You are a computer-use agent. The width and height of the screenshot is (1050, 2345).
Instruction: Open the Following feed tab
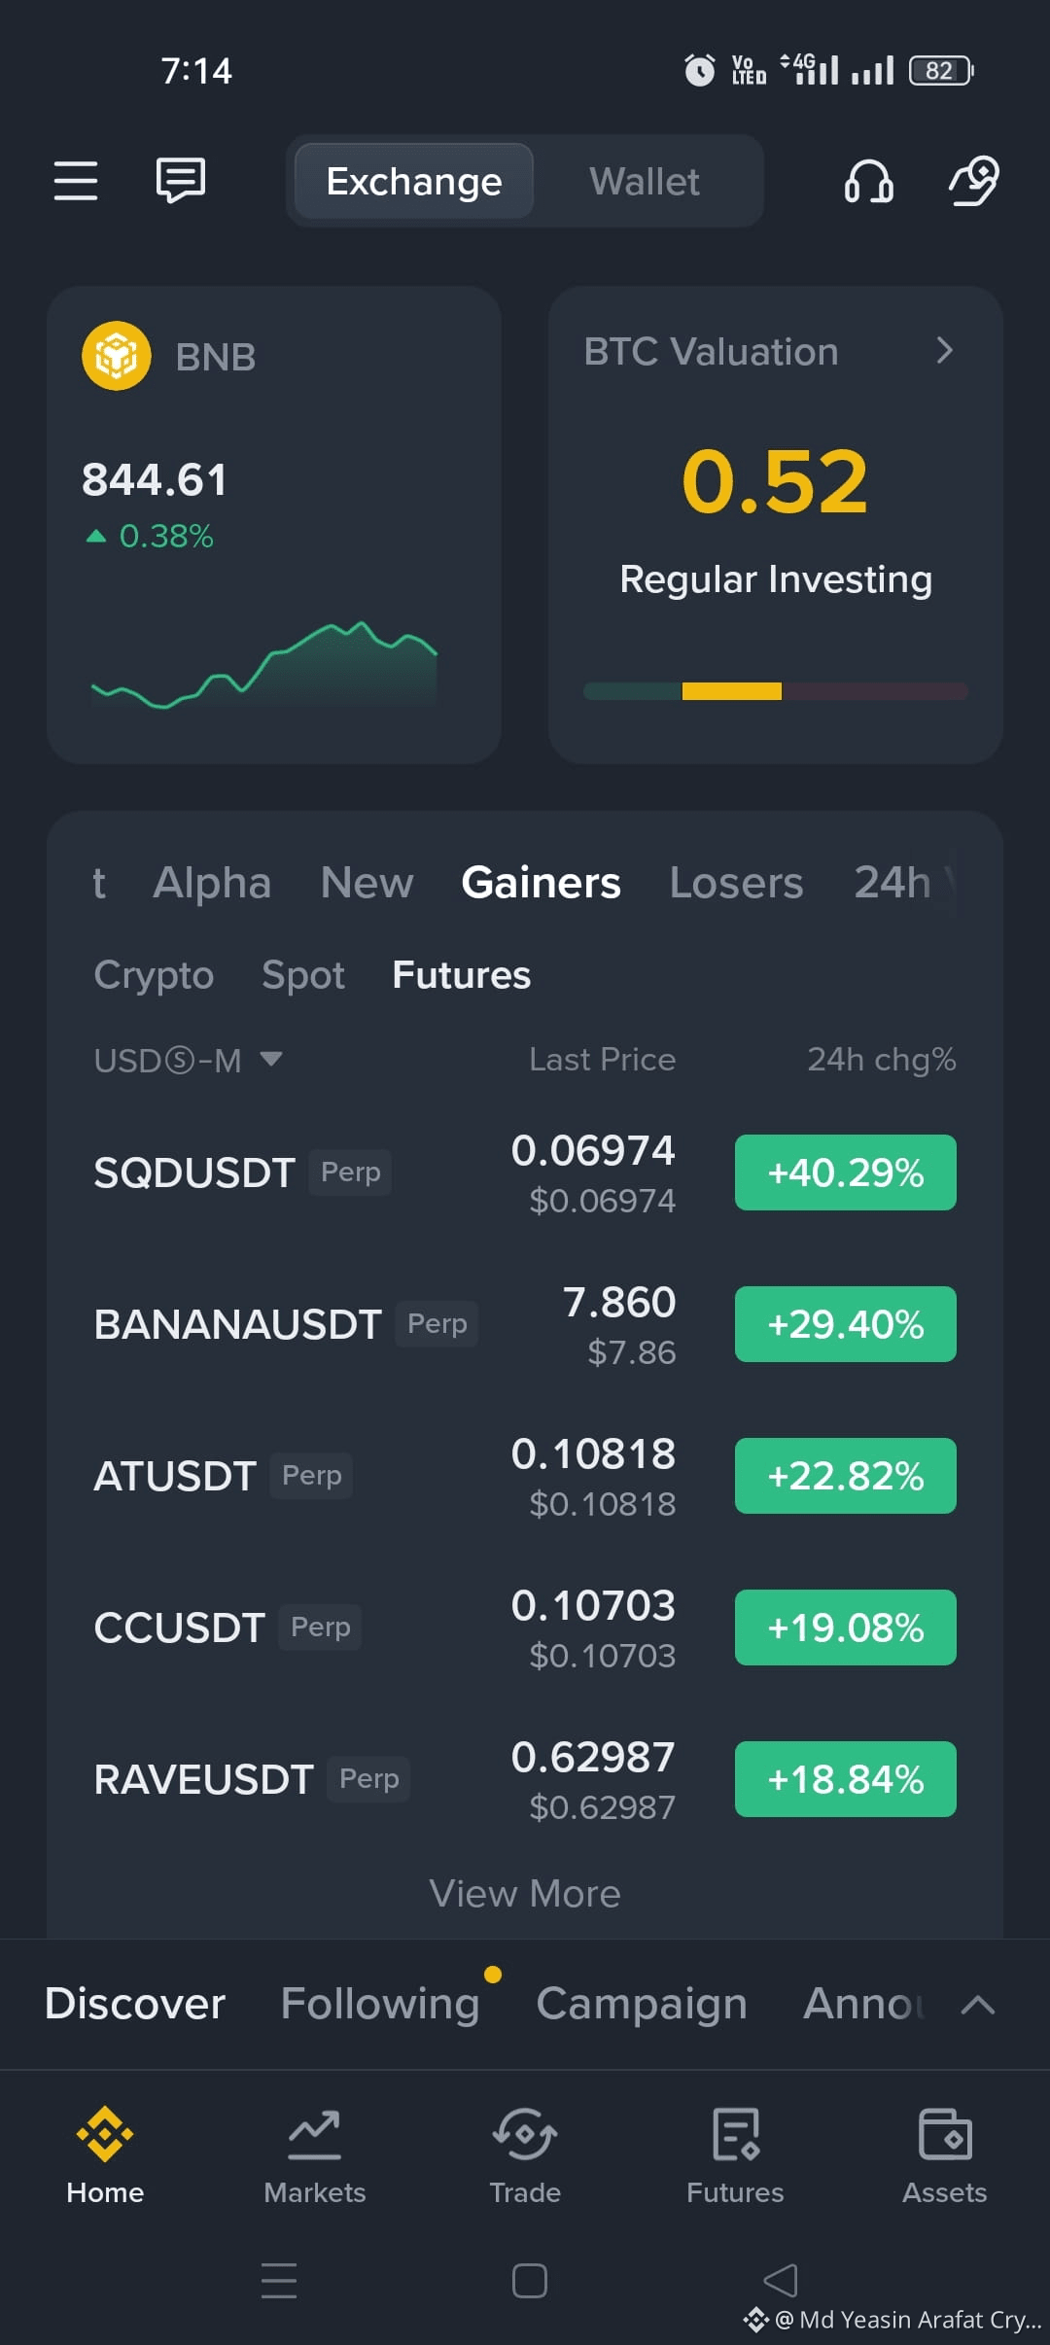(x=380, y=2004)
